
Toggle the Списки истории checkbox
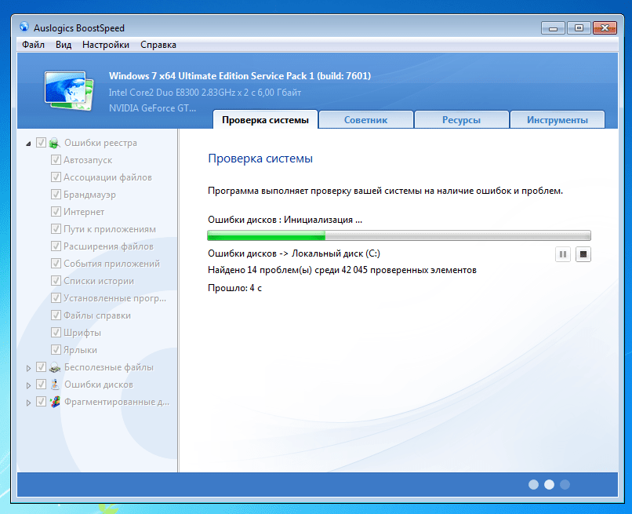pyautogui.click(x=56, y=281)
